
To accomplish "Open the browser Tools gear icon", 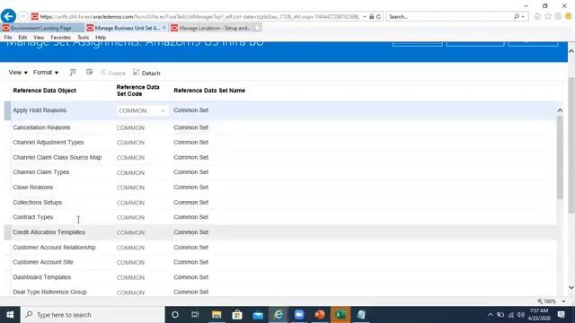I will coord(558,16).
